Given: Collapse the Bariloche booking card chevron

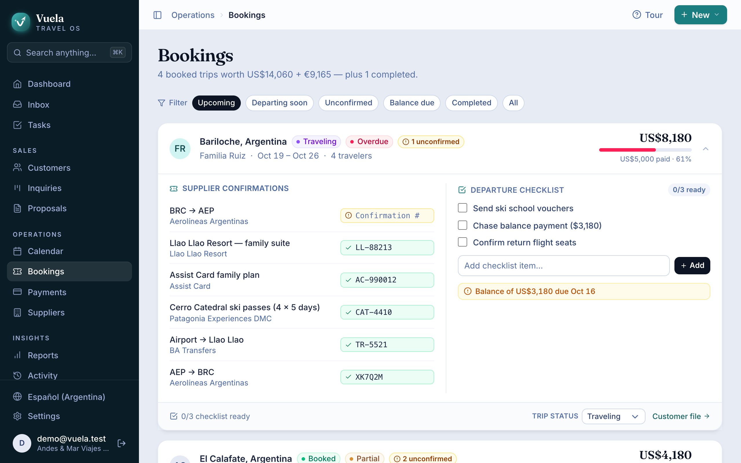Looking at the screenshot, I should tap(705, 149).
